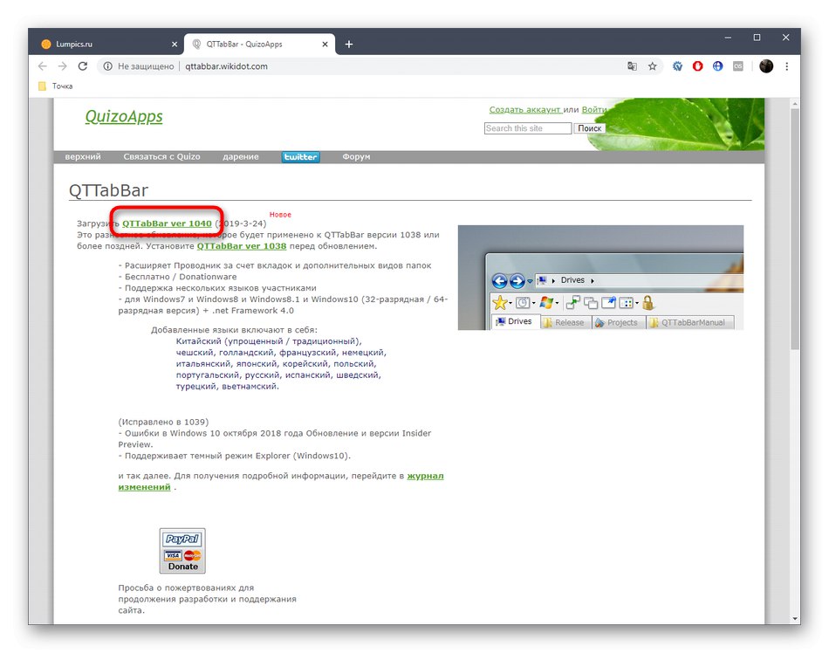This screenshot has width=829, height=653.
Task: Close the QTTabBar - QuizoApps tab
Action: [x=325, y=45]
